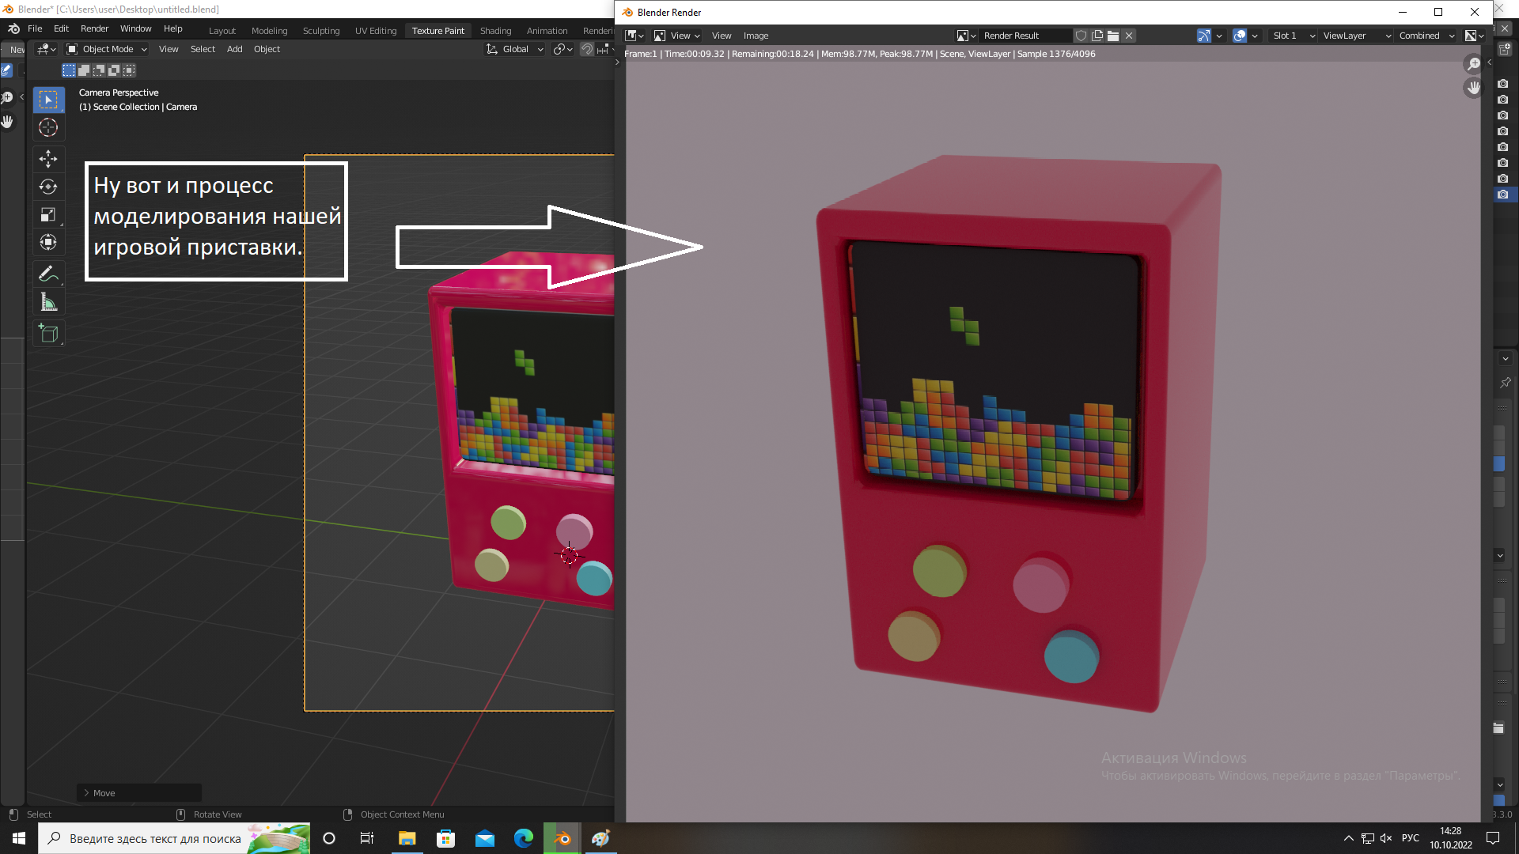Viewport: 1519px width, 854px height.
Task: Open the ViewLayer dropdown
Action: (x=1358, y=36)
